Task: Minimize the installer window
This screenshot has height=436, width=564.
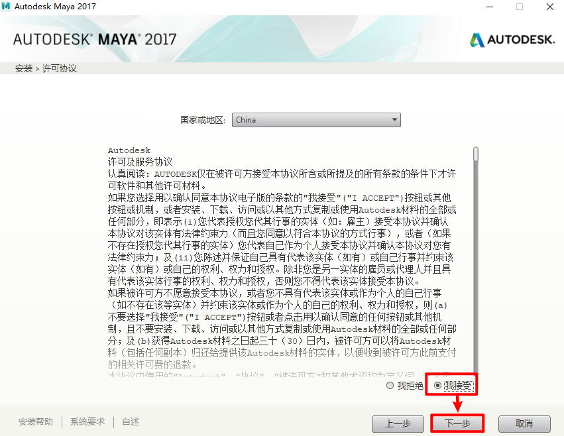Action: point(490,7)
